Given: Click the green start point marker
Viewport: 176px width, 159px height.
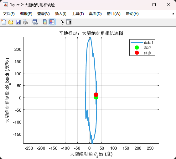Looking at the screenshot, I should [96, 98].
